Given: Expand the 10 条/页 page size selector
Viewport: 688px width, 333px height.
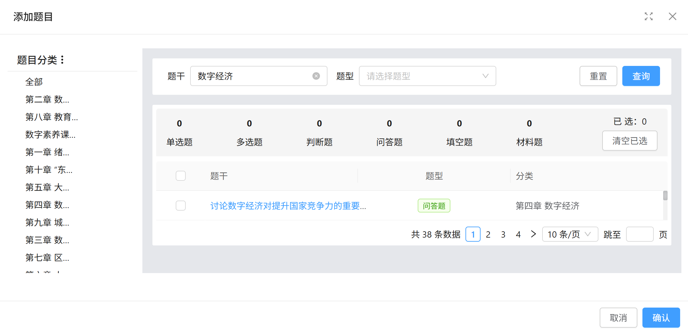Looking at the screenshot, I should coord(570,234).
